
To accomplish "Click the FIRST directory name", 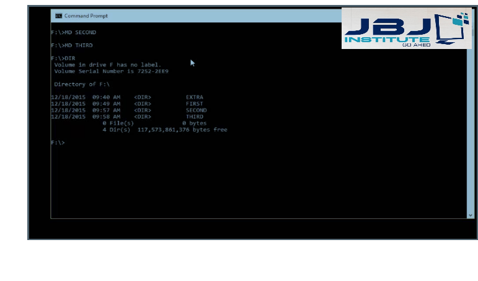I will [x=195, y=104].
